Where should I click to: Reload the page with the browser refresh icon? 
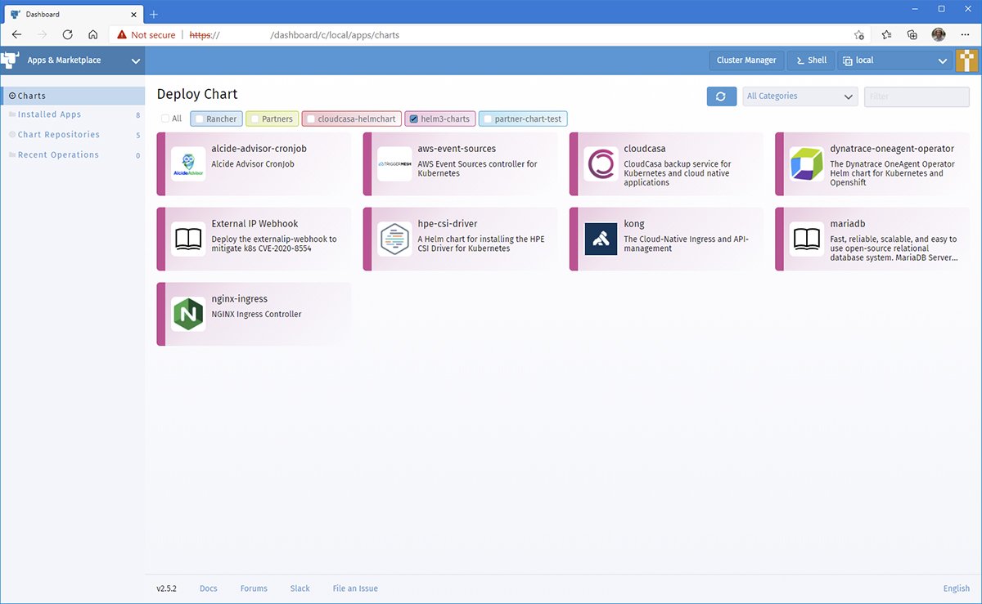click(68, 35)
